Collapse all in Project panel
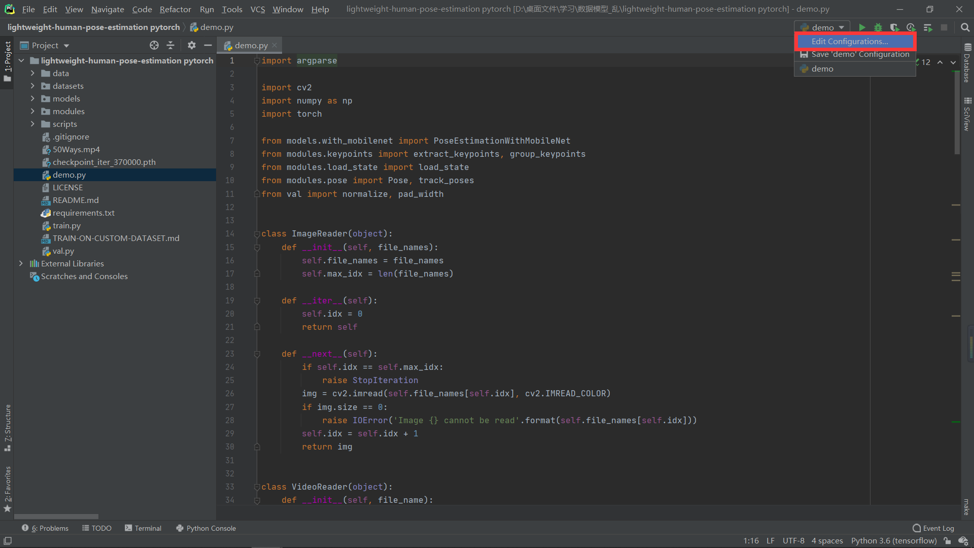Viewport: 974px width, 548px height. [x=170, y=45]
